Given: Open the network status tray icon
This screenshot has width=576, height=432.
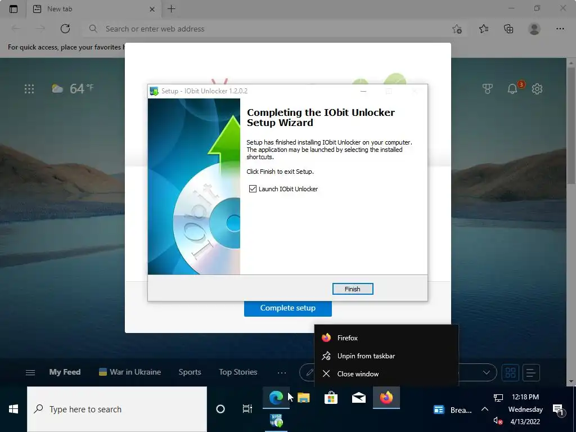Looking at the screenshot, I should [498, 398].
